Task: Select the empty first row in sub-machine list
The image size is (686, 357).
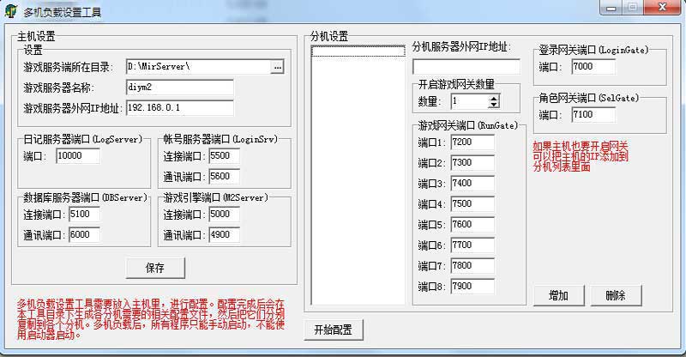Action: (358, 51)
